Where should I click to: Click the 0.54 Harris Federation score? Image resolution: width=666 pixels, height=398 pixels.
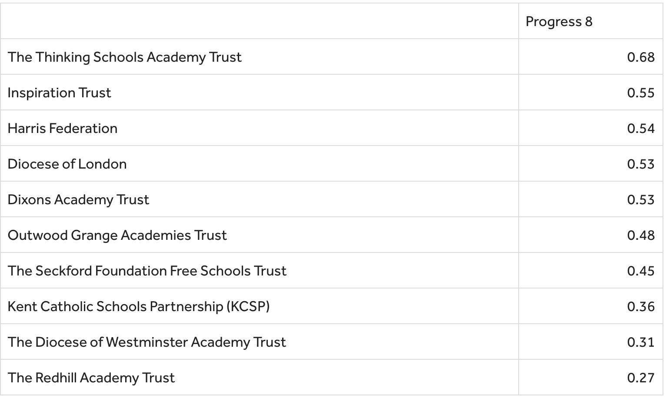tap(640, 129)
